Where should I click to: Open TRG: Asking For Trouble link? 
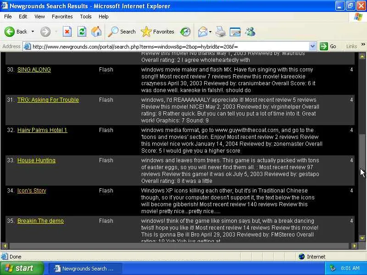[48, 100]
